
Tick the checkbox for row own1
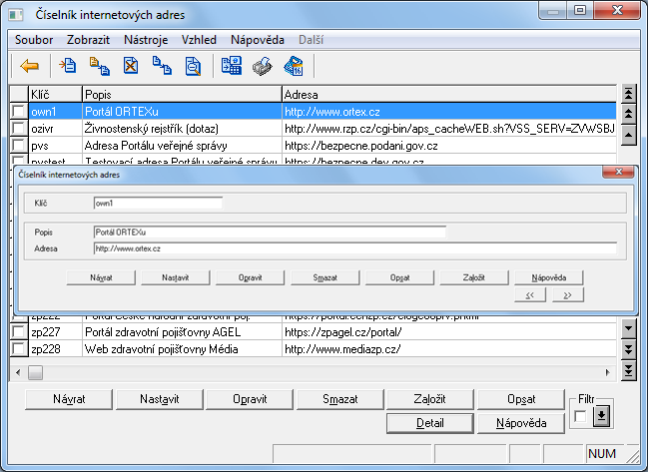pos(18,112)
